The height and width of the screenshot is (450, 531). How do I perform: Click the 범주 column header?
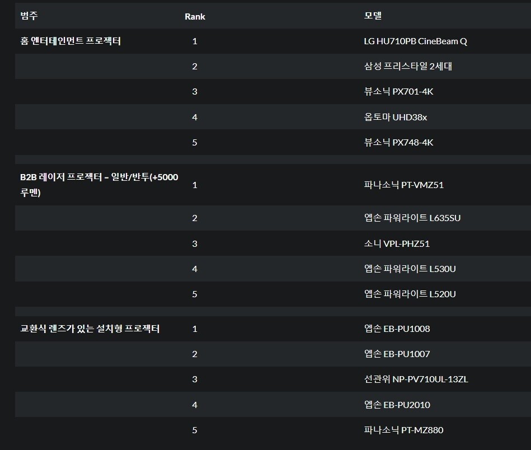(29, 16)
